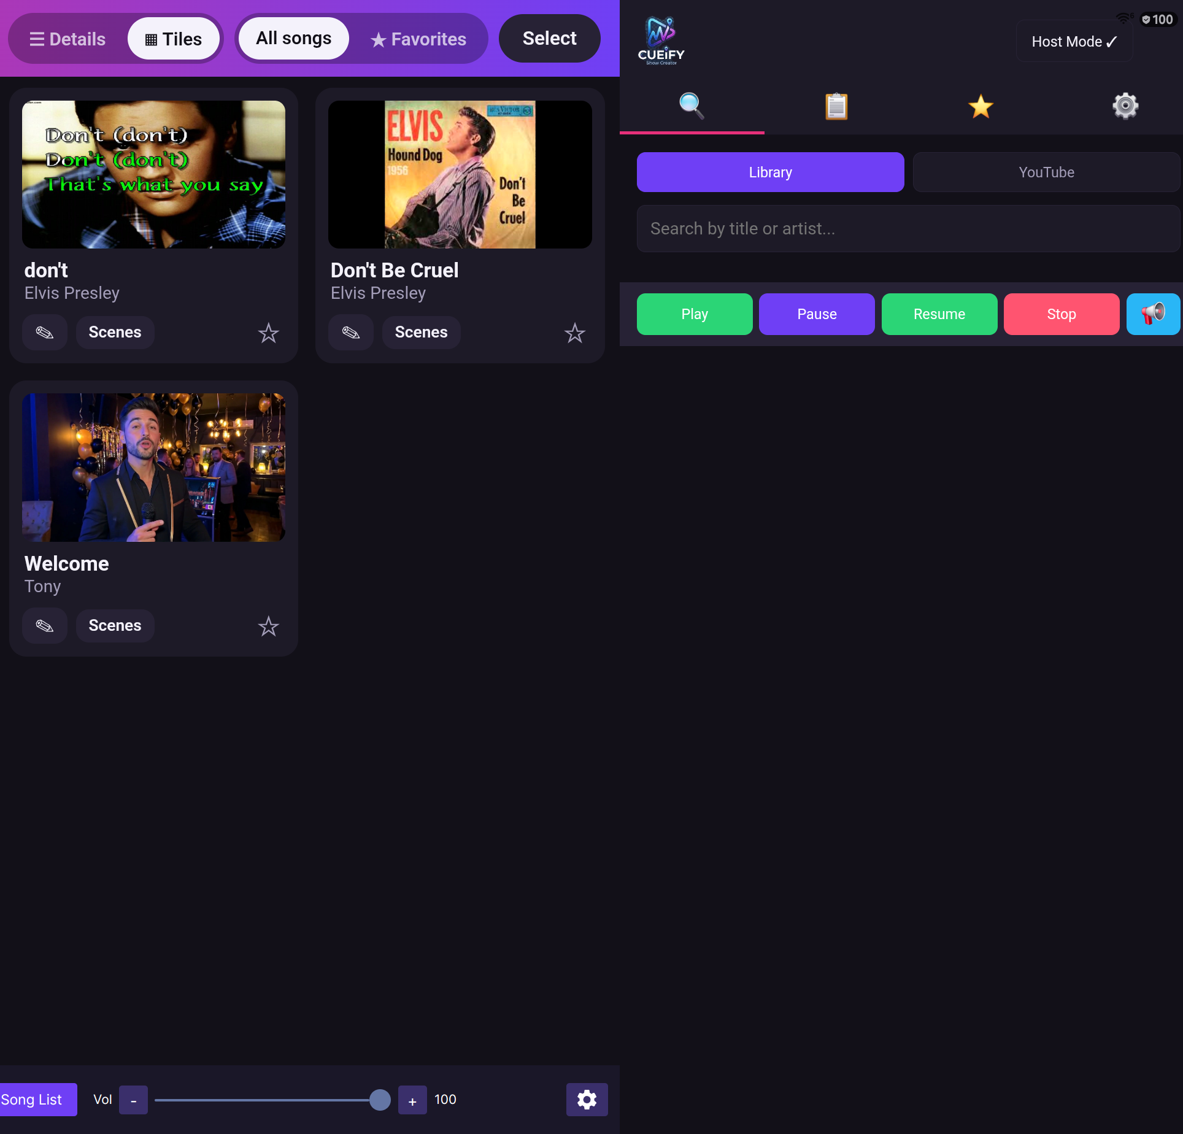Click the "Don't Be Cruel" title text
The image size is (1183, 1134).
coord(395,271)
